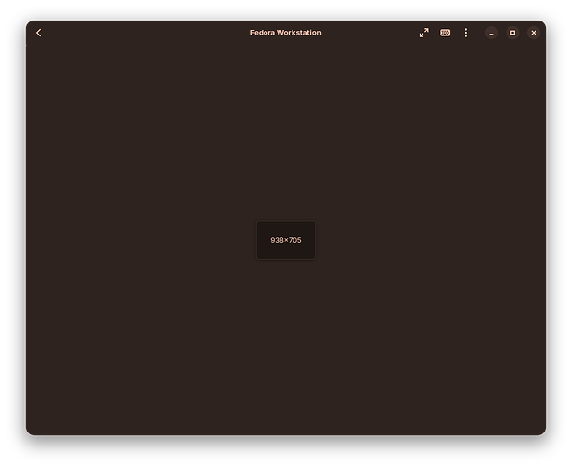Image resolution: width=572 pixels, height=467 pixels.
Task: Click the square restore button
Action: [512, 33]
